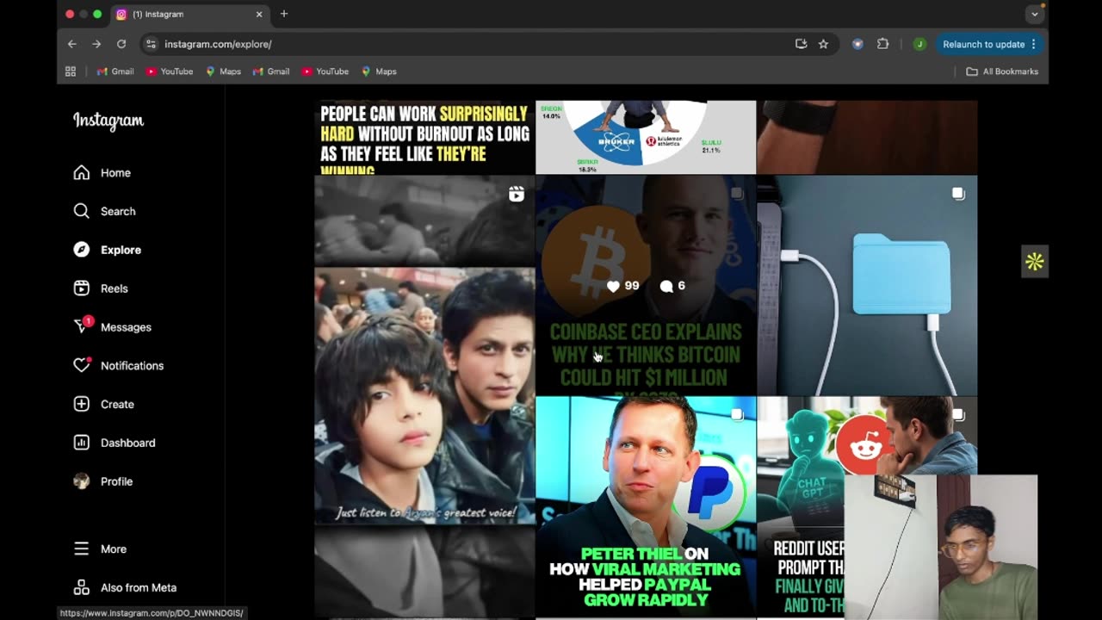Open second Gmail bookmark
The image size is (1102, 620).
(x=271, y=71)
